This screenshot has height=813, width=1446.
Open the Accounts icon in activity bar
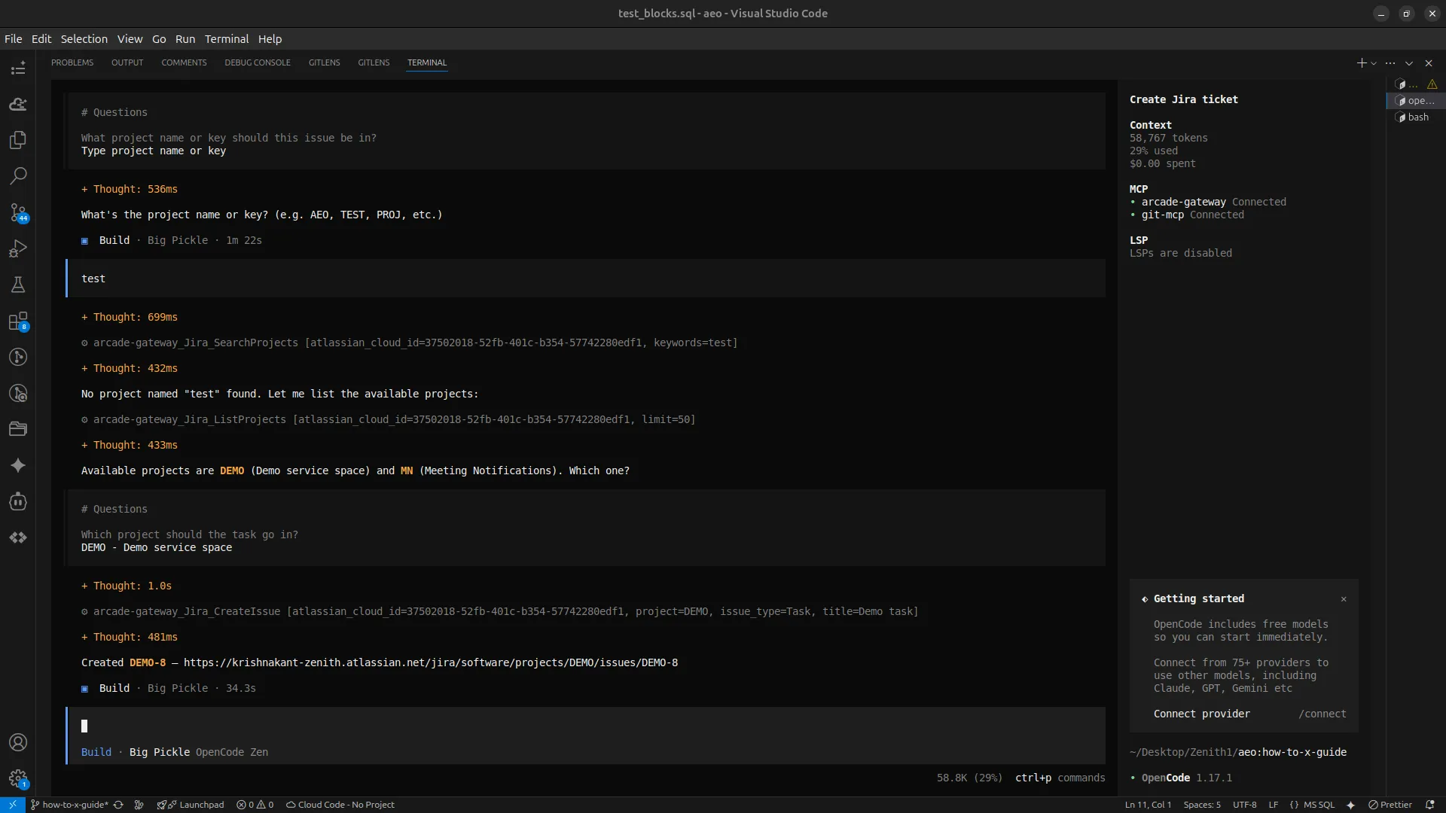(x=18, y=742)
